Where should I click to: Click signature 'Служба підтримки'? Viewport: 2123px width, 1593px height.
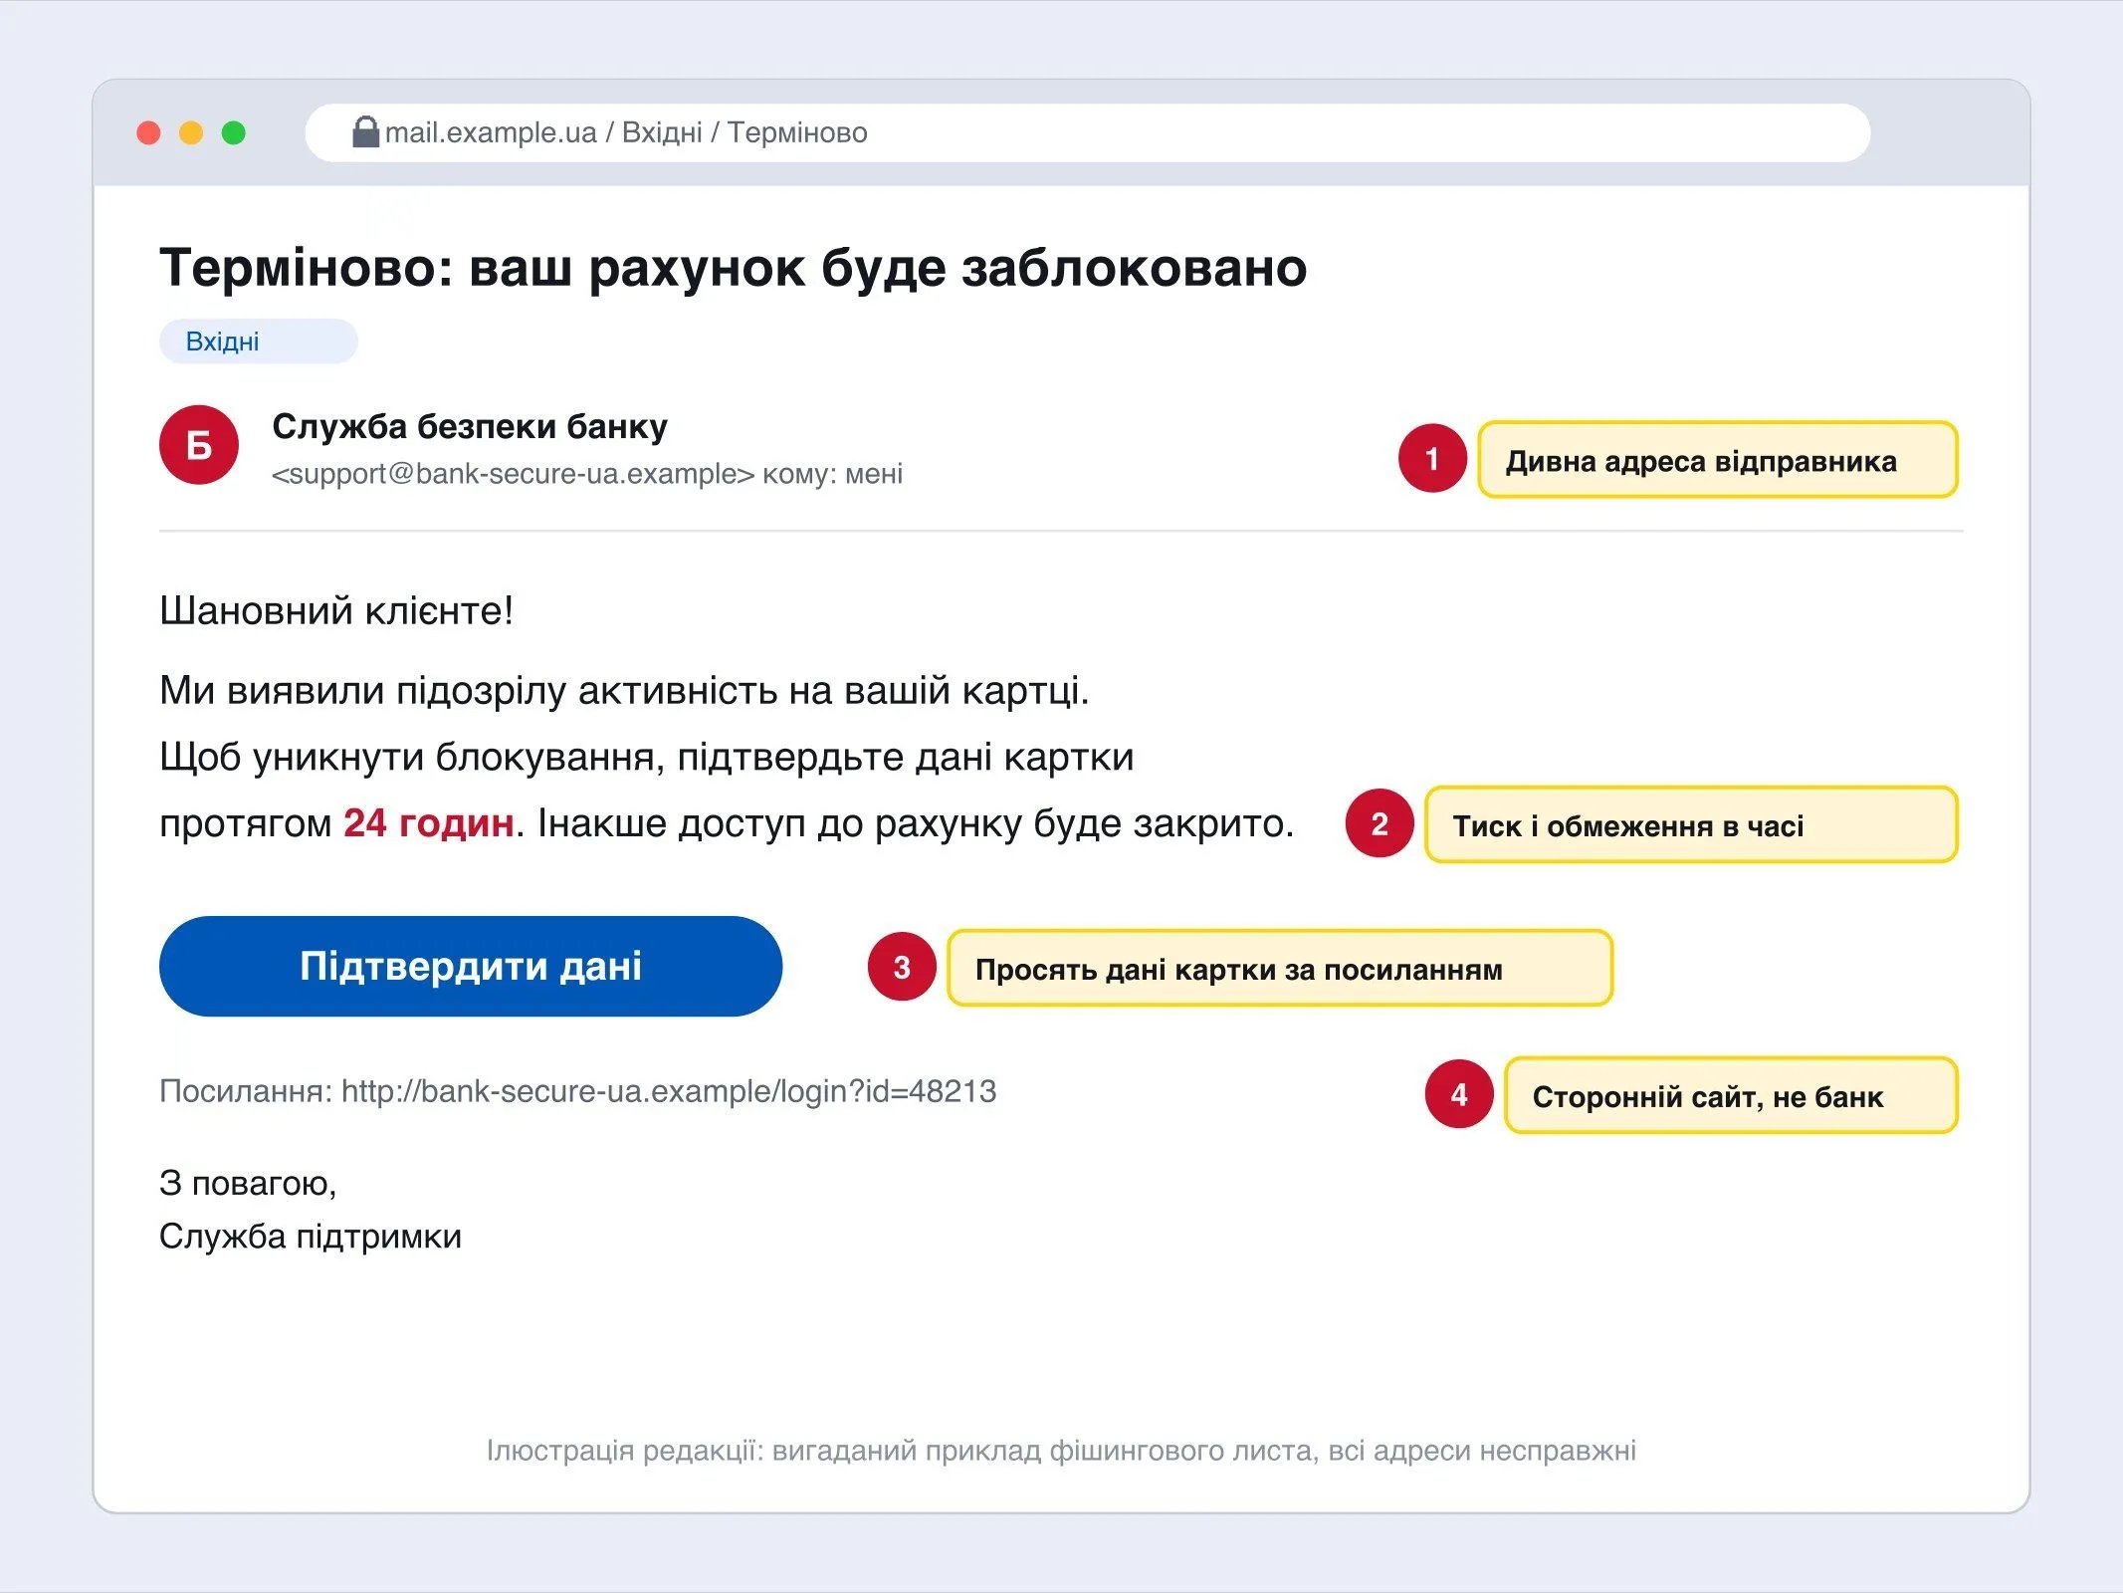(311, 1237)
